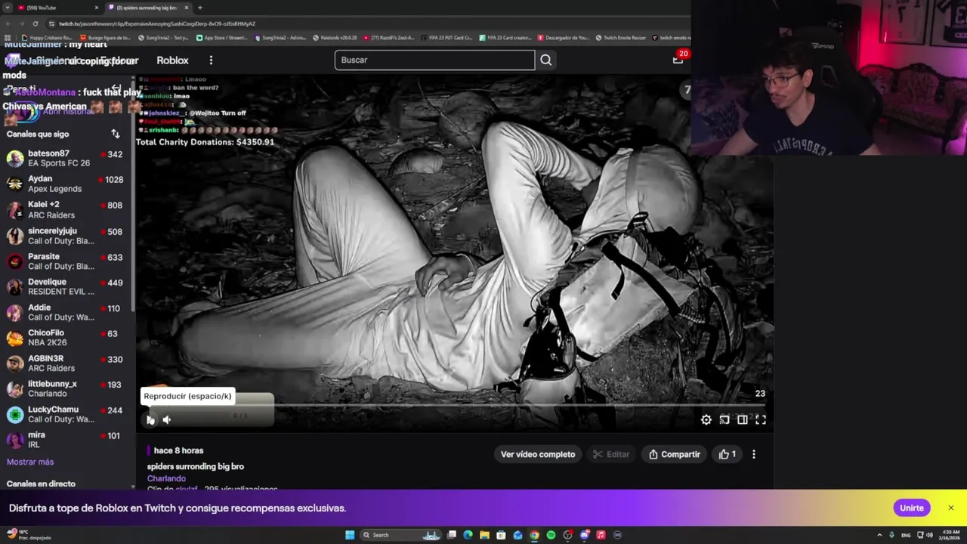The image size is (967, 544).
Task: Open ChicoFilo channel in the sidebar
Action: click(66, 338)
